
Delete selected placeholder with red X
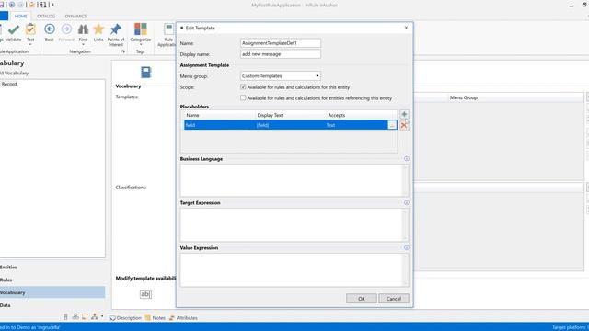click(x=404, y=125)
